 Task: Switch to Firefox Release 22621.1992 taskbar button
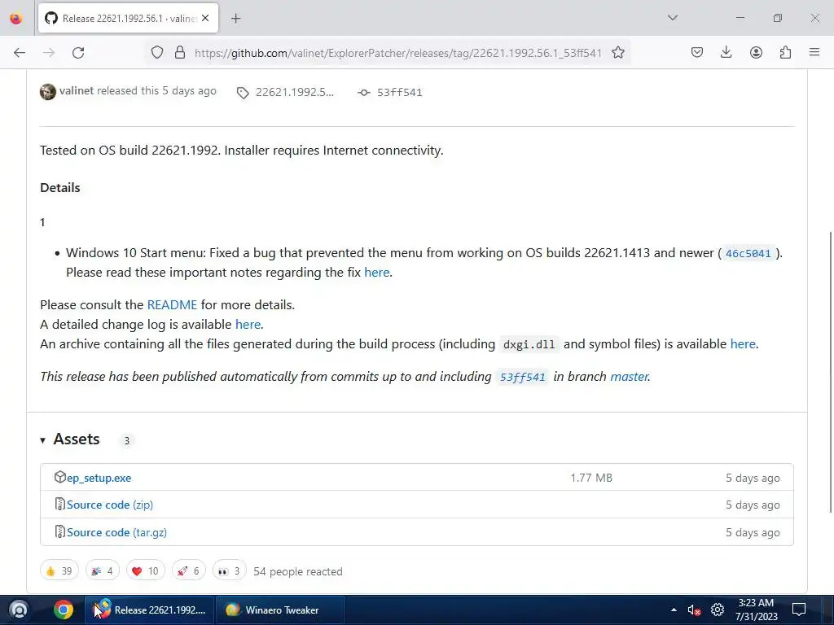pyautogui.click(x=150, y=610)
